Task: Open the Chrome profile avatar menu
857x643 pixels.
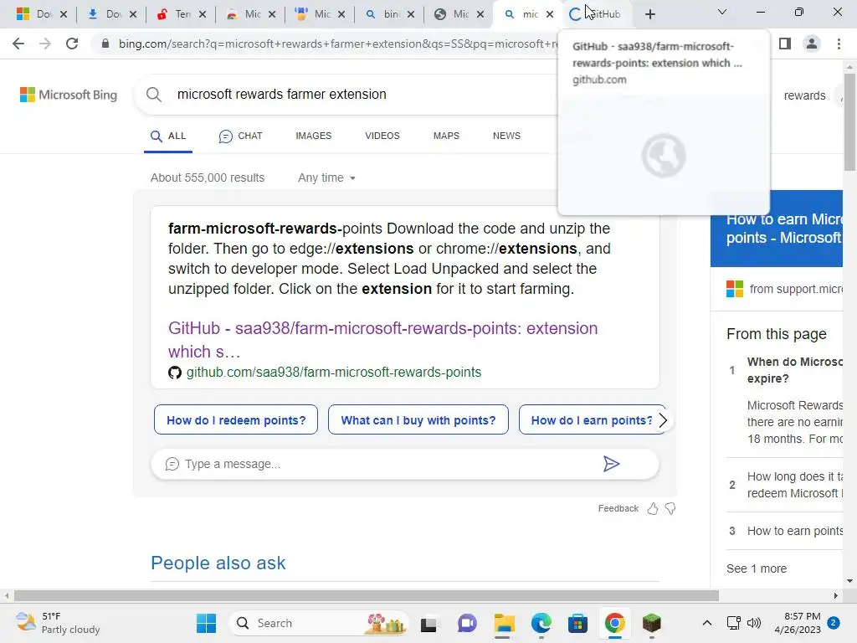Action: click(812, 44)
